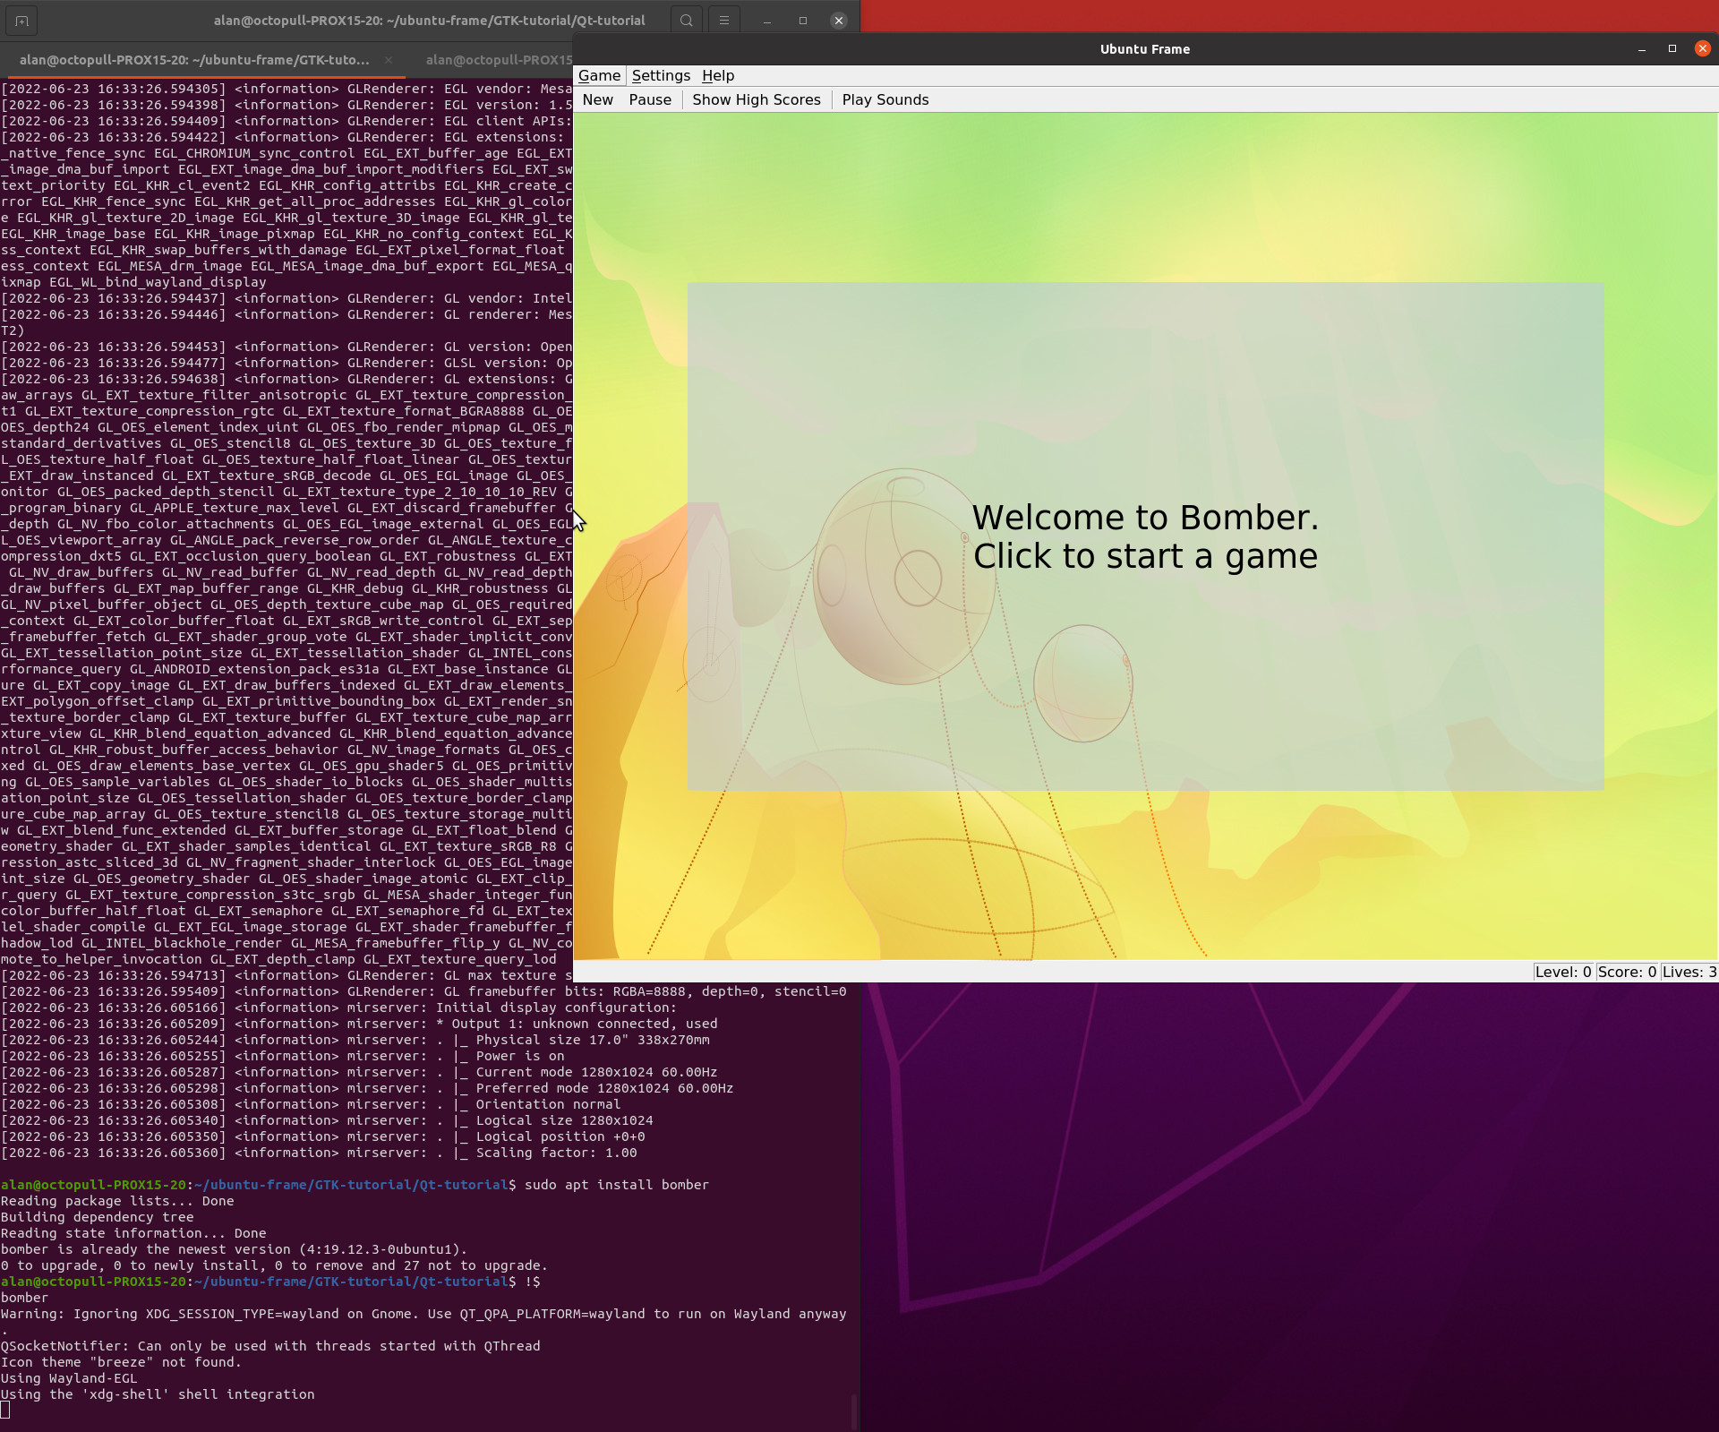Open the terminal hamburger menu
This screenshot has width=1719, height=1432.
pos(724,20)
